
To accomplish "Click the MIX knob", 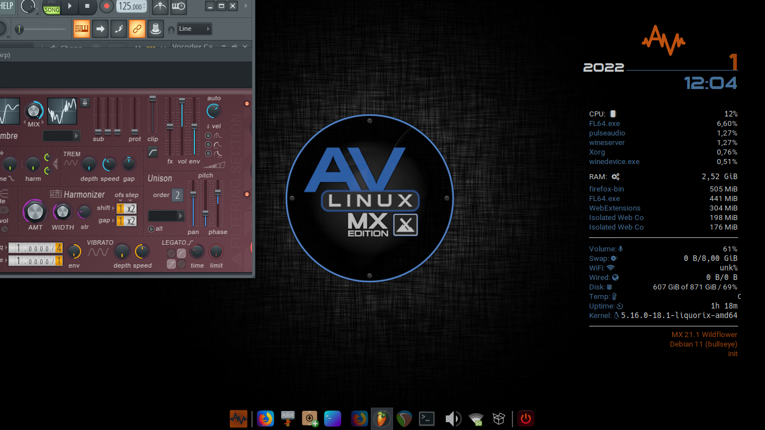I will coord(34,110).
